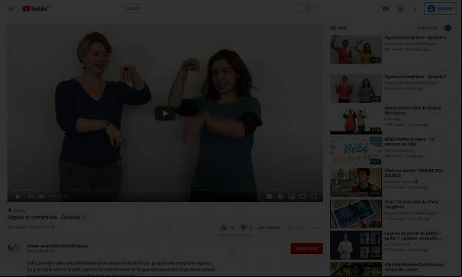Click the search magnifier button
The height and width of the screenshot is (277, 462).
[x=309, y=9]
